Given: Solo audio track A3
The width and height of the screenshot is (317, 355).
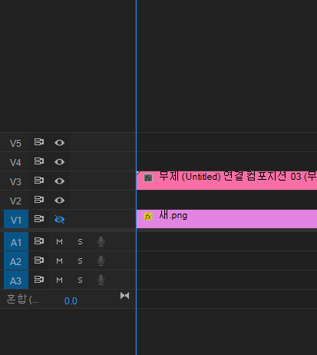Looking at the screenshot, I should coord(80,280).
